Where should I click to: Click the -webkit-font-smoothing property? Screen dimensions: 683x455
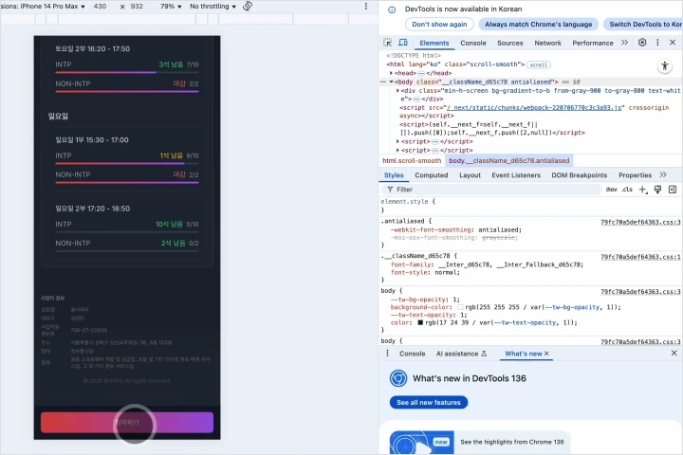coord(432,229)
